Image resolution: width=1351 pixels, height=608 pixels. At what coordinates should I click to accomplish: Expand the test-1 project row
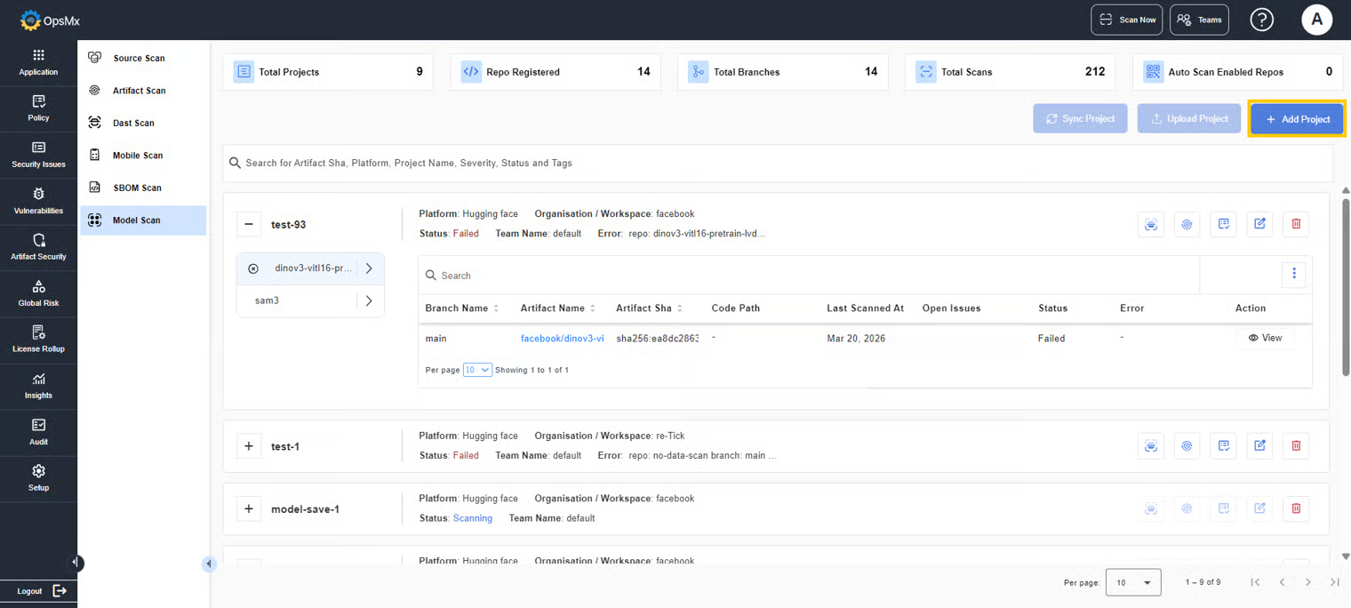249,446
